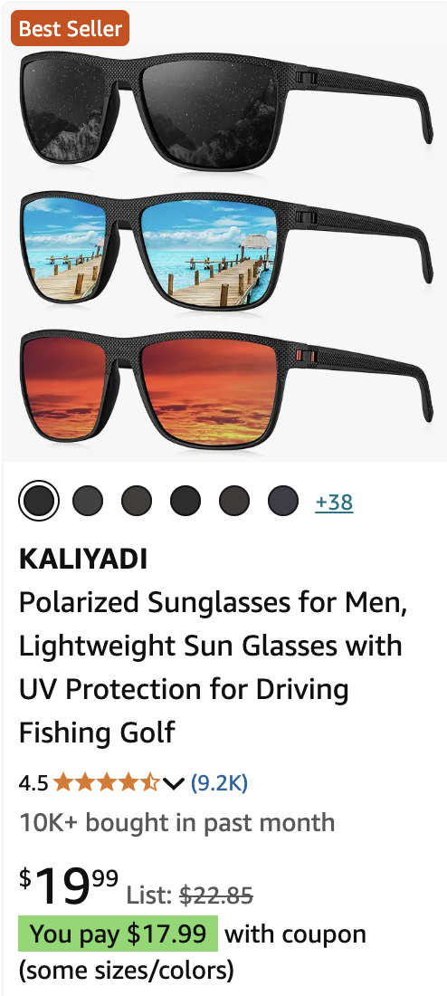The width and height of the screenshot is (447, 996).
Task: Choose the fifth color swatch
Action: (234, 502)
